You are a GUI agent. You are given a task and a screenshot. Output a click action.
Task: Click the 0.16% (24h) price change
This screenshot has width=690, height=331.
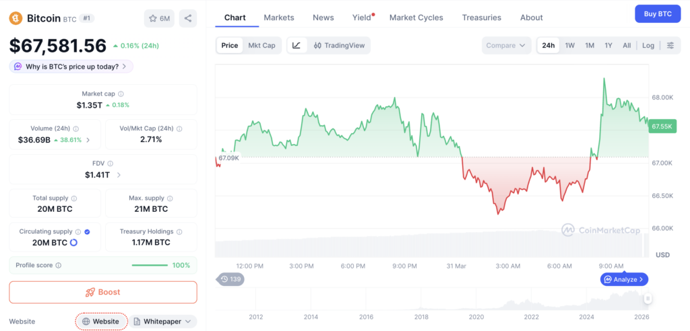(136, 46)
